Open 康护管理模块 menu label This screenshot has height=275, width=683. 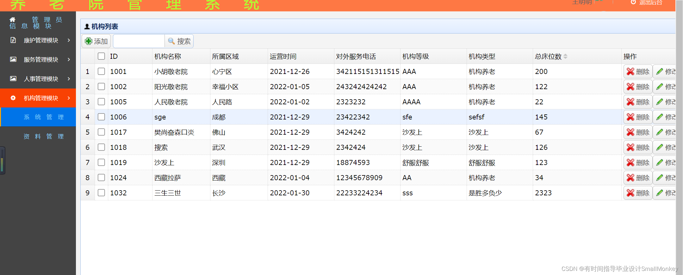tap(41, 40)
